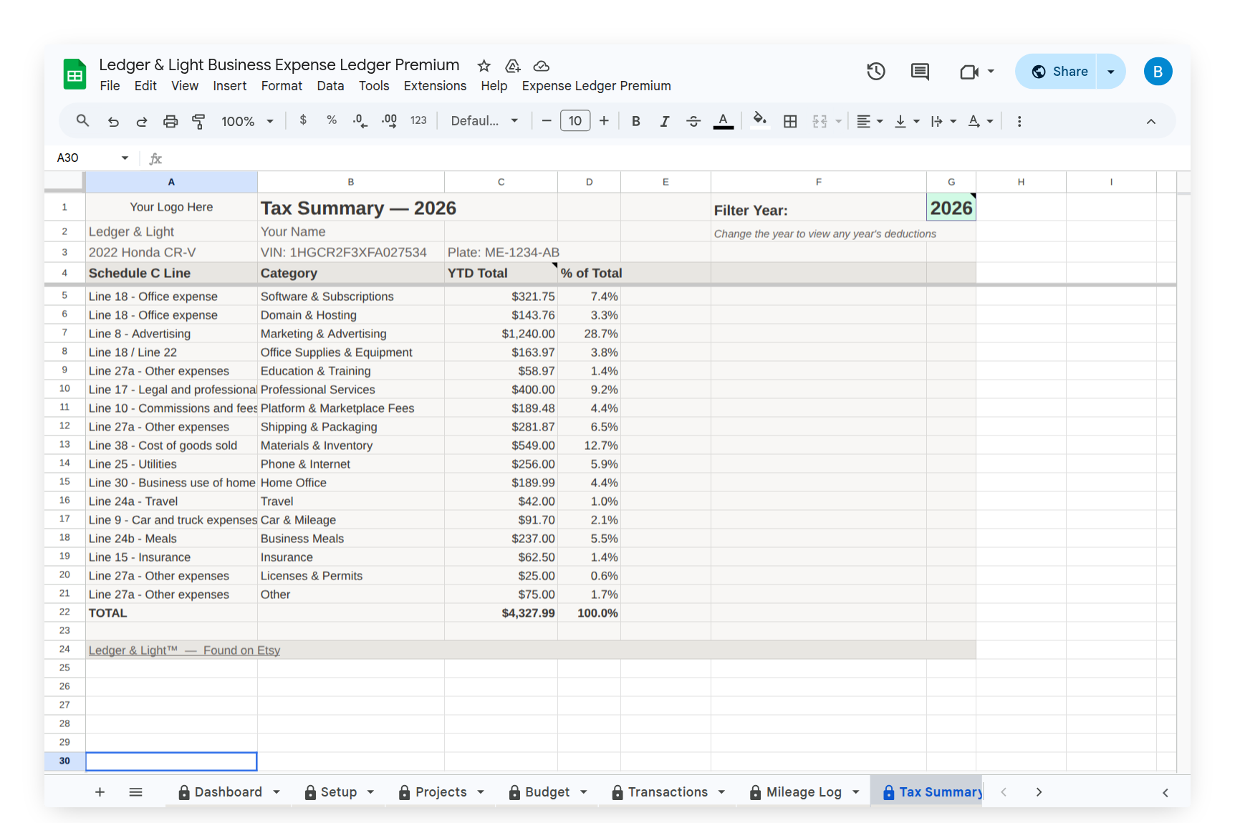1235x823 pixels.
Task: Open more toolbar options
Action: (x=1019, y=121)
